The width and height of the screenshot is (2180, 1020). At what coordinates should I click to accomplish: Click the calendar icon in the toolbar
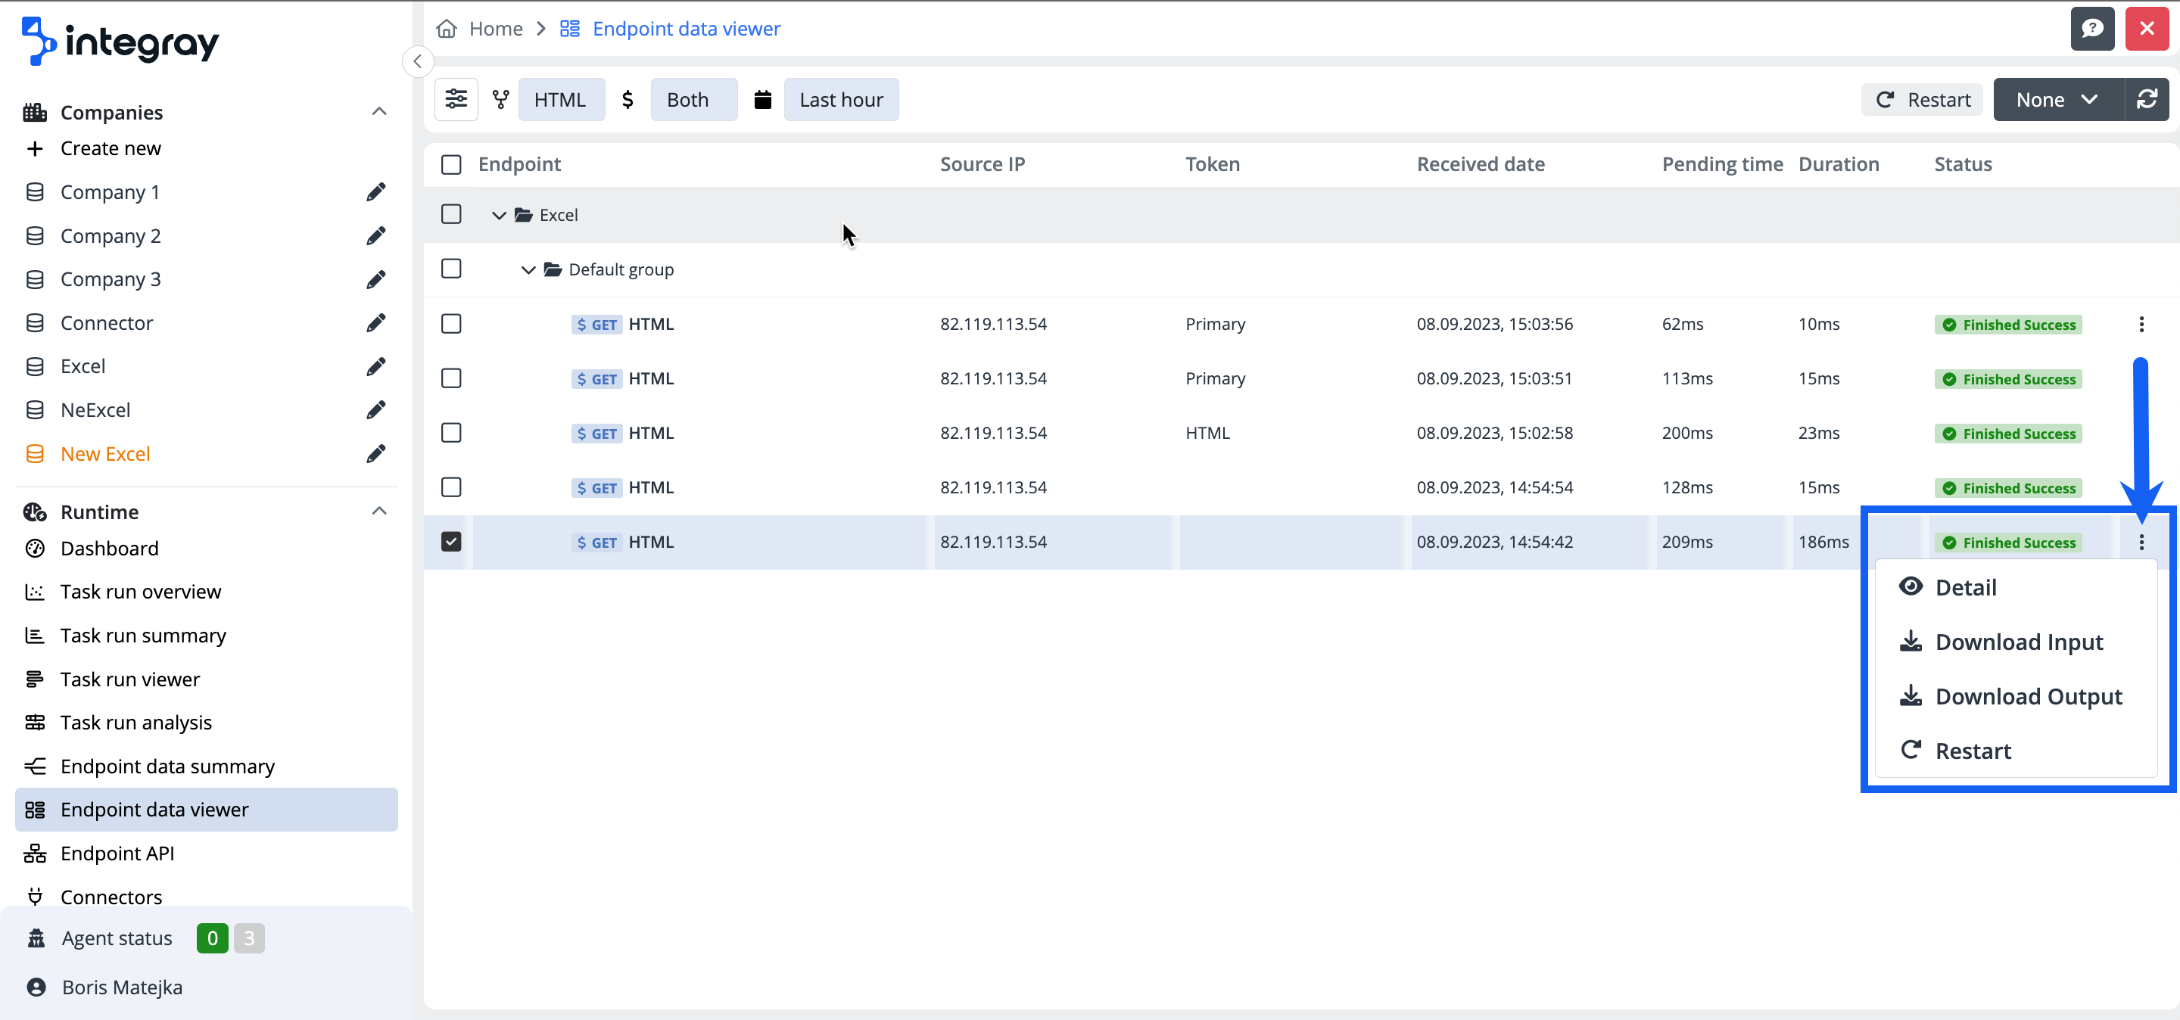coord(762,100)
